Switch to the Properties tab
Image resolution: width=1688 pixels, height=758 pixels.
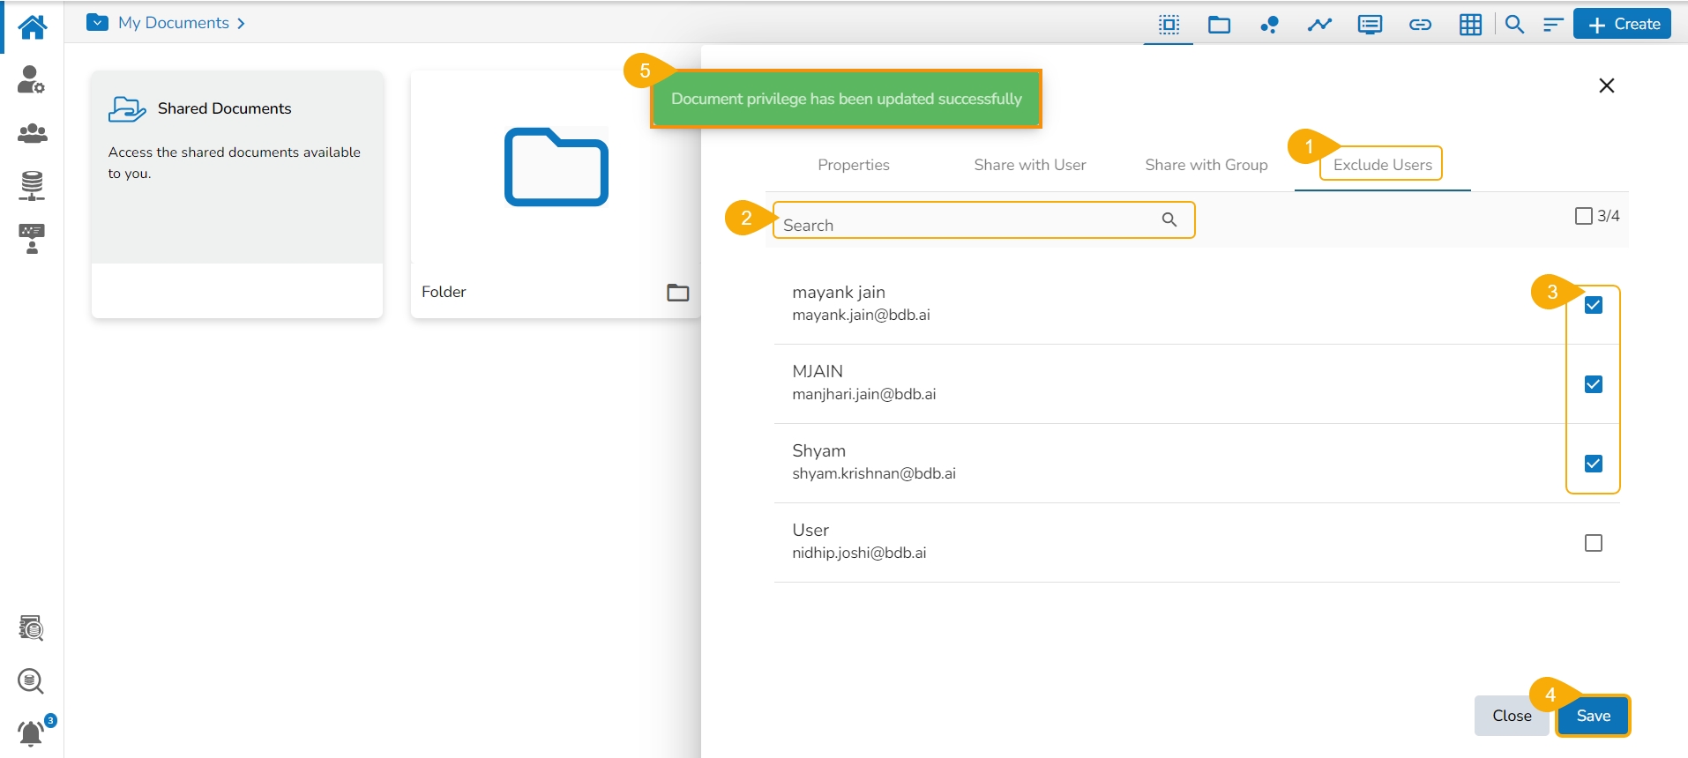pos(853,165)
